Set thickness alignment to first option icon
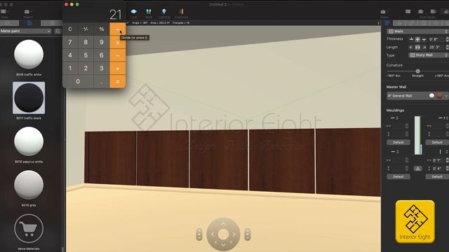Screen dimensions: 449x252 point(411,39)
